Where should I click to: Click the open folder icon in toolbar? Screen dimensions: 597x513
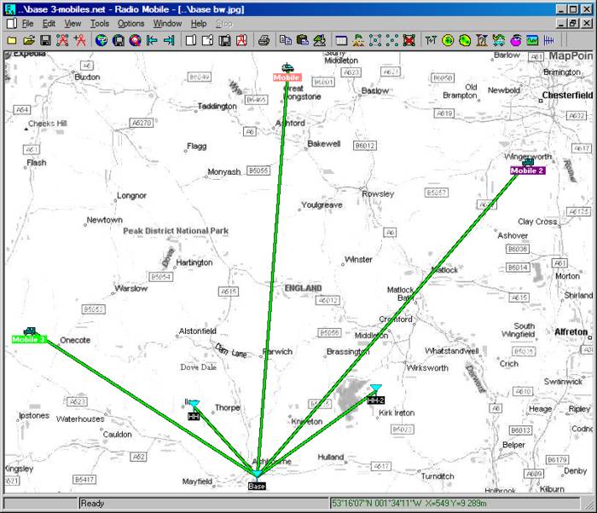point(27,40)
